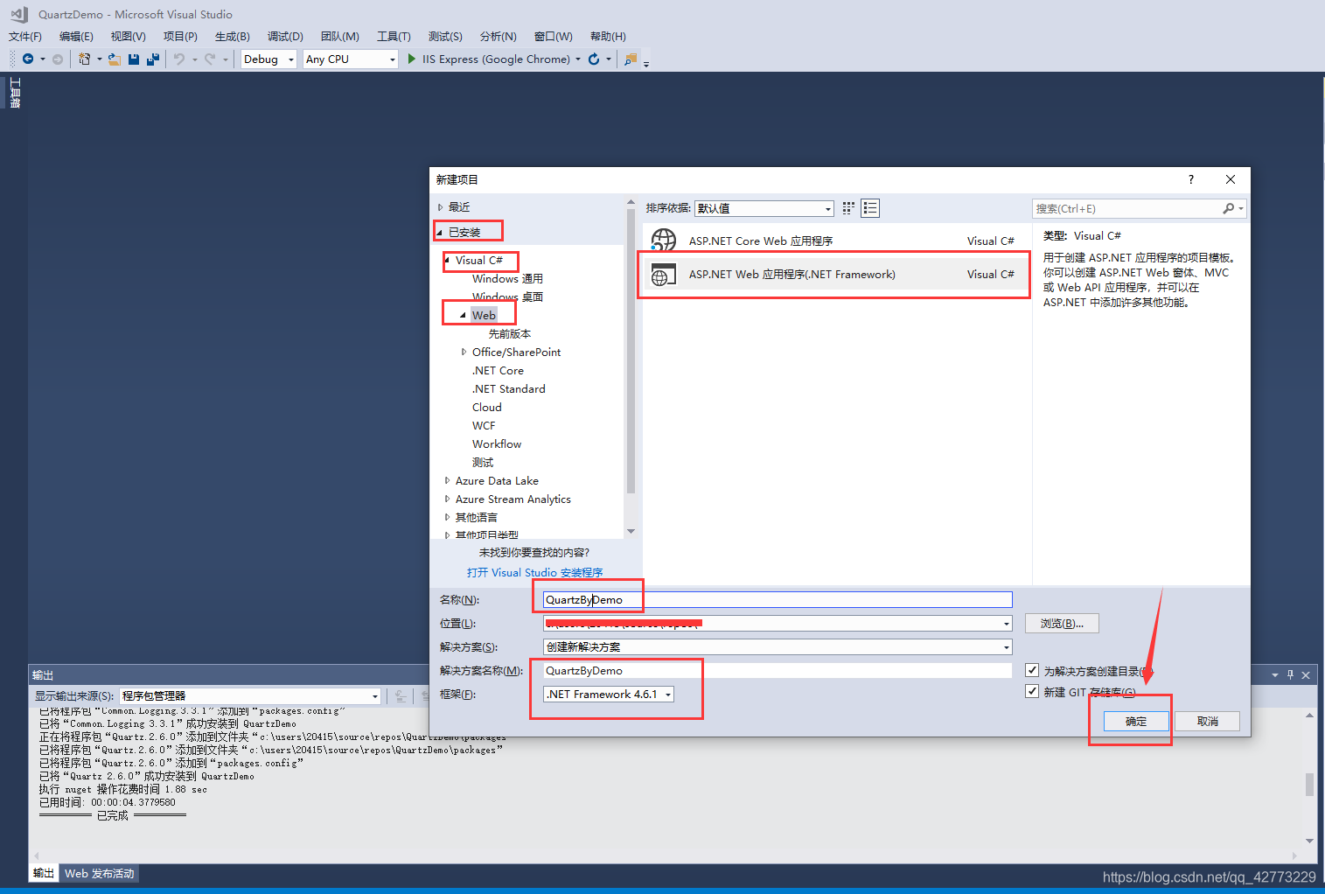The height and width of the screenshot is (894, 1325).
Task: Select the Web category in the tree
Action: [x=484, y=315]
